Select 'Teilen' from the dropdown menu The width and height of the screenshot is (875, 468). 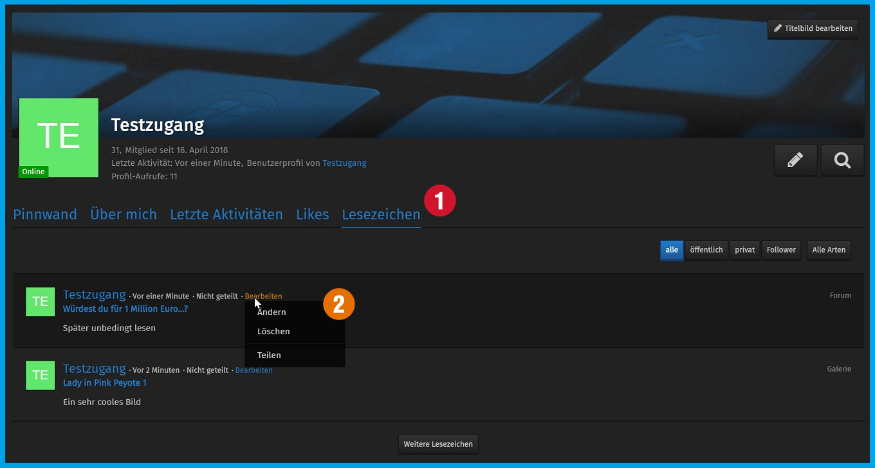click(269, 355)
